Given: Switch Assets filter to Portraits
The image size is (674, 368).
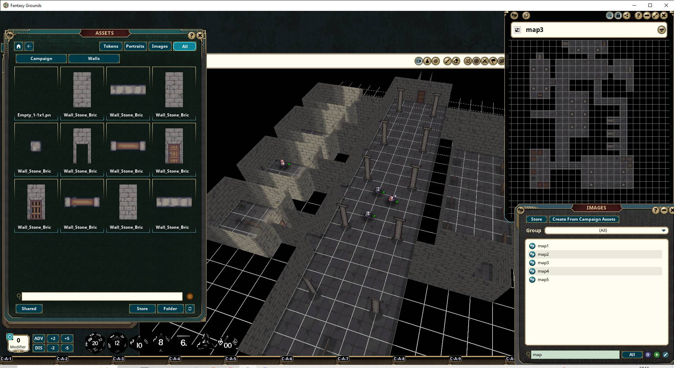Looking at the screenshot, I should [x=135, y=46].
